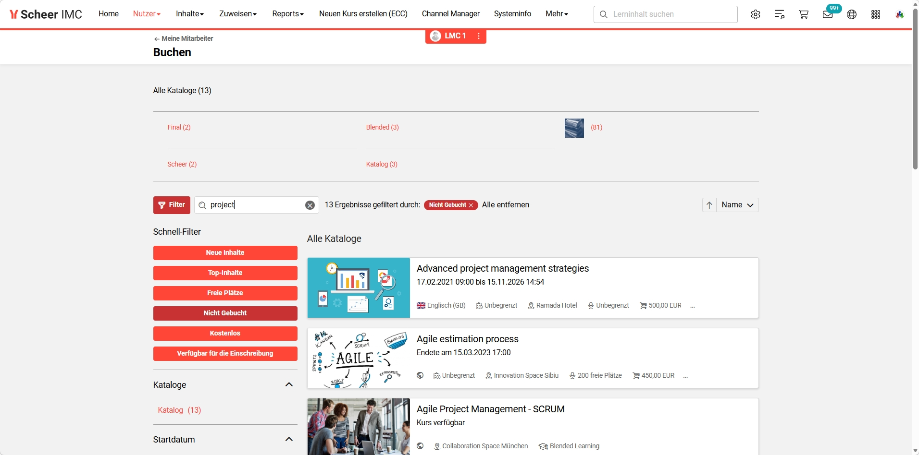Open Agile Project Management - SCRUM thumbnail
The width and height of the screenshot is (919, 455).
click(x=359, y=427)
